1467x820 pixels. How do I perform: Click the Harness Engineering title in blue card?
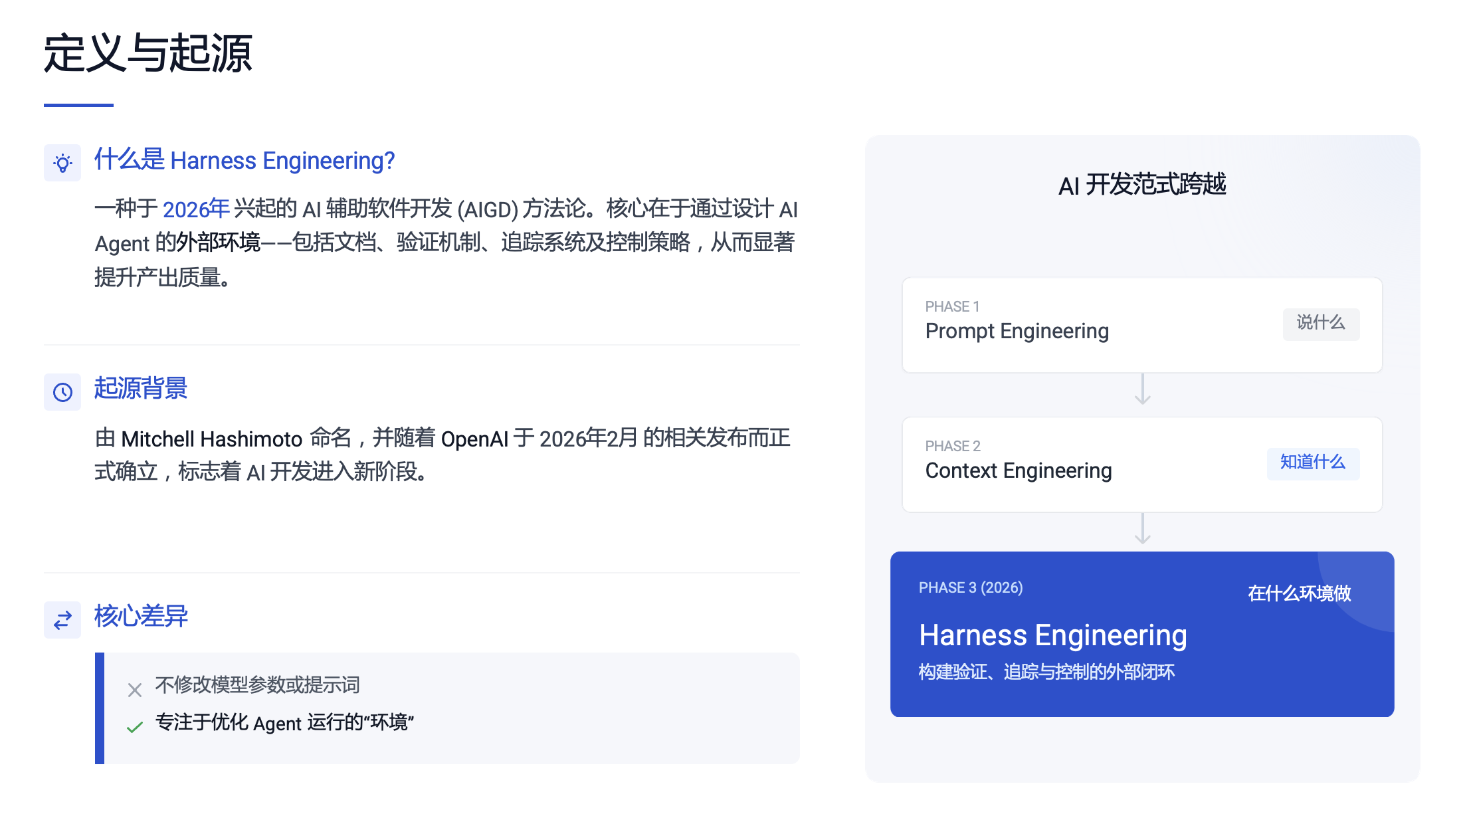pos(1052,635)
